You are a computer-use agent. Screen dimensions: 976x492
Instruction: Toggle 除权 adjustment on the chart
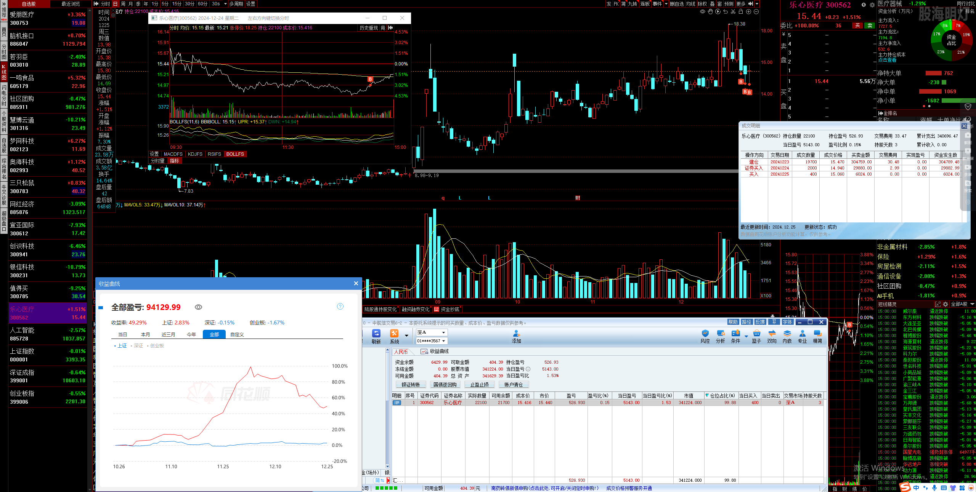[702, 4]
